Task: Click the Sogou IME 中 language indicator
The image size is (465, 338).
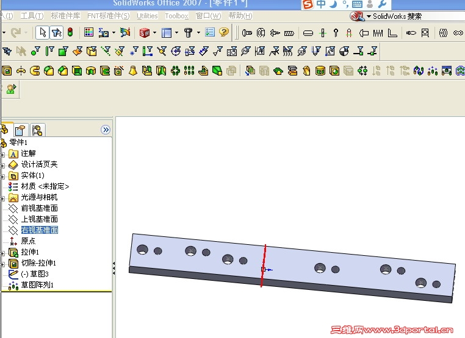Action: click(x=321, y=4)
